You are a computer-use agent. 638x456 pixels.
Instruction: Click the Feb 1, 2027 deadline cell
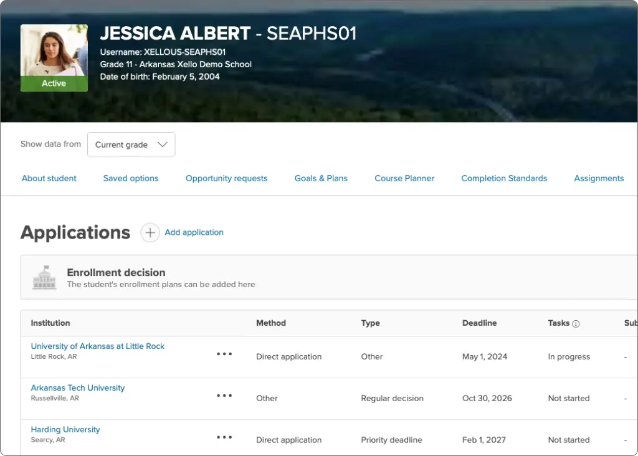pos(483,440)
